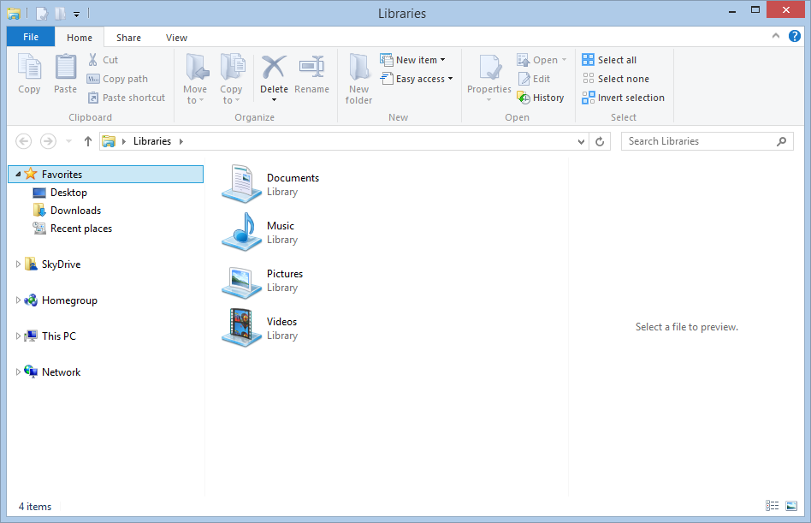Expand the This PC tree node
Image resolution: width=811 pixels, height=523 pixels.
click(x=18, y=336)
